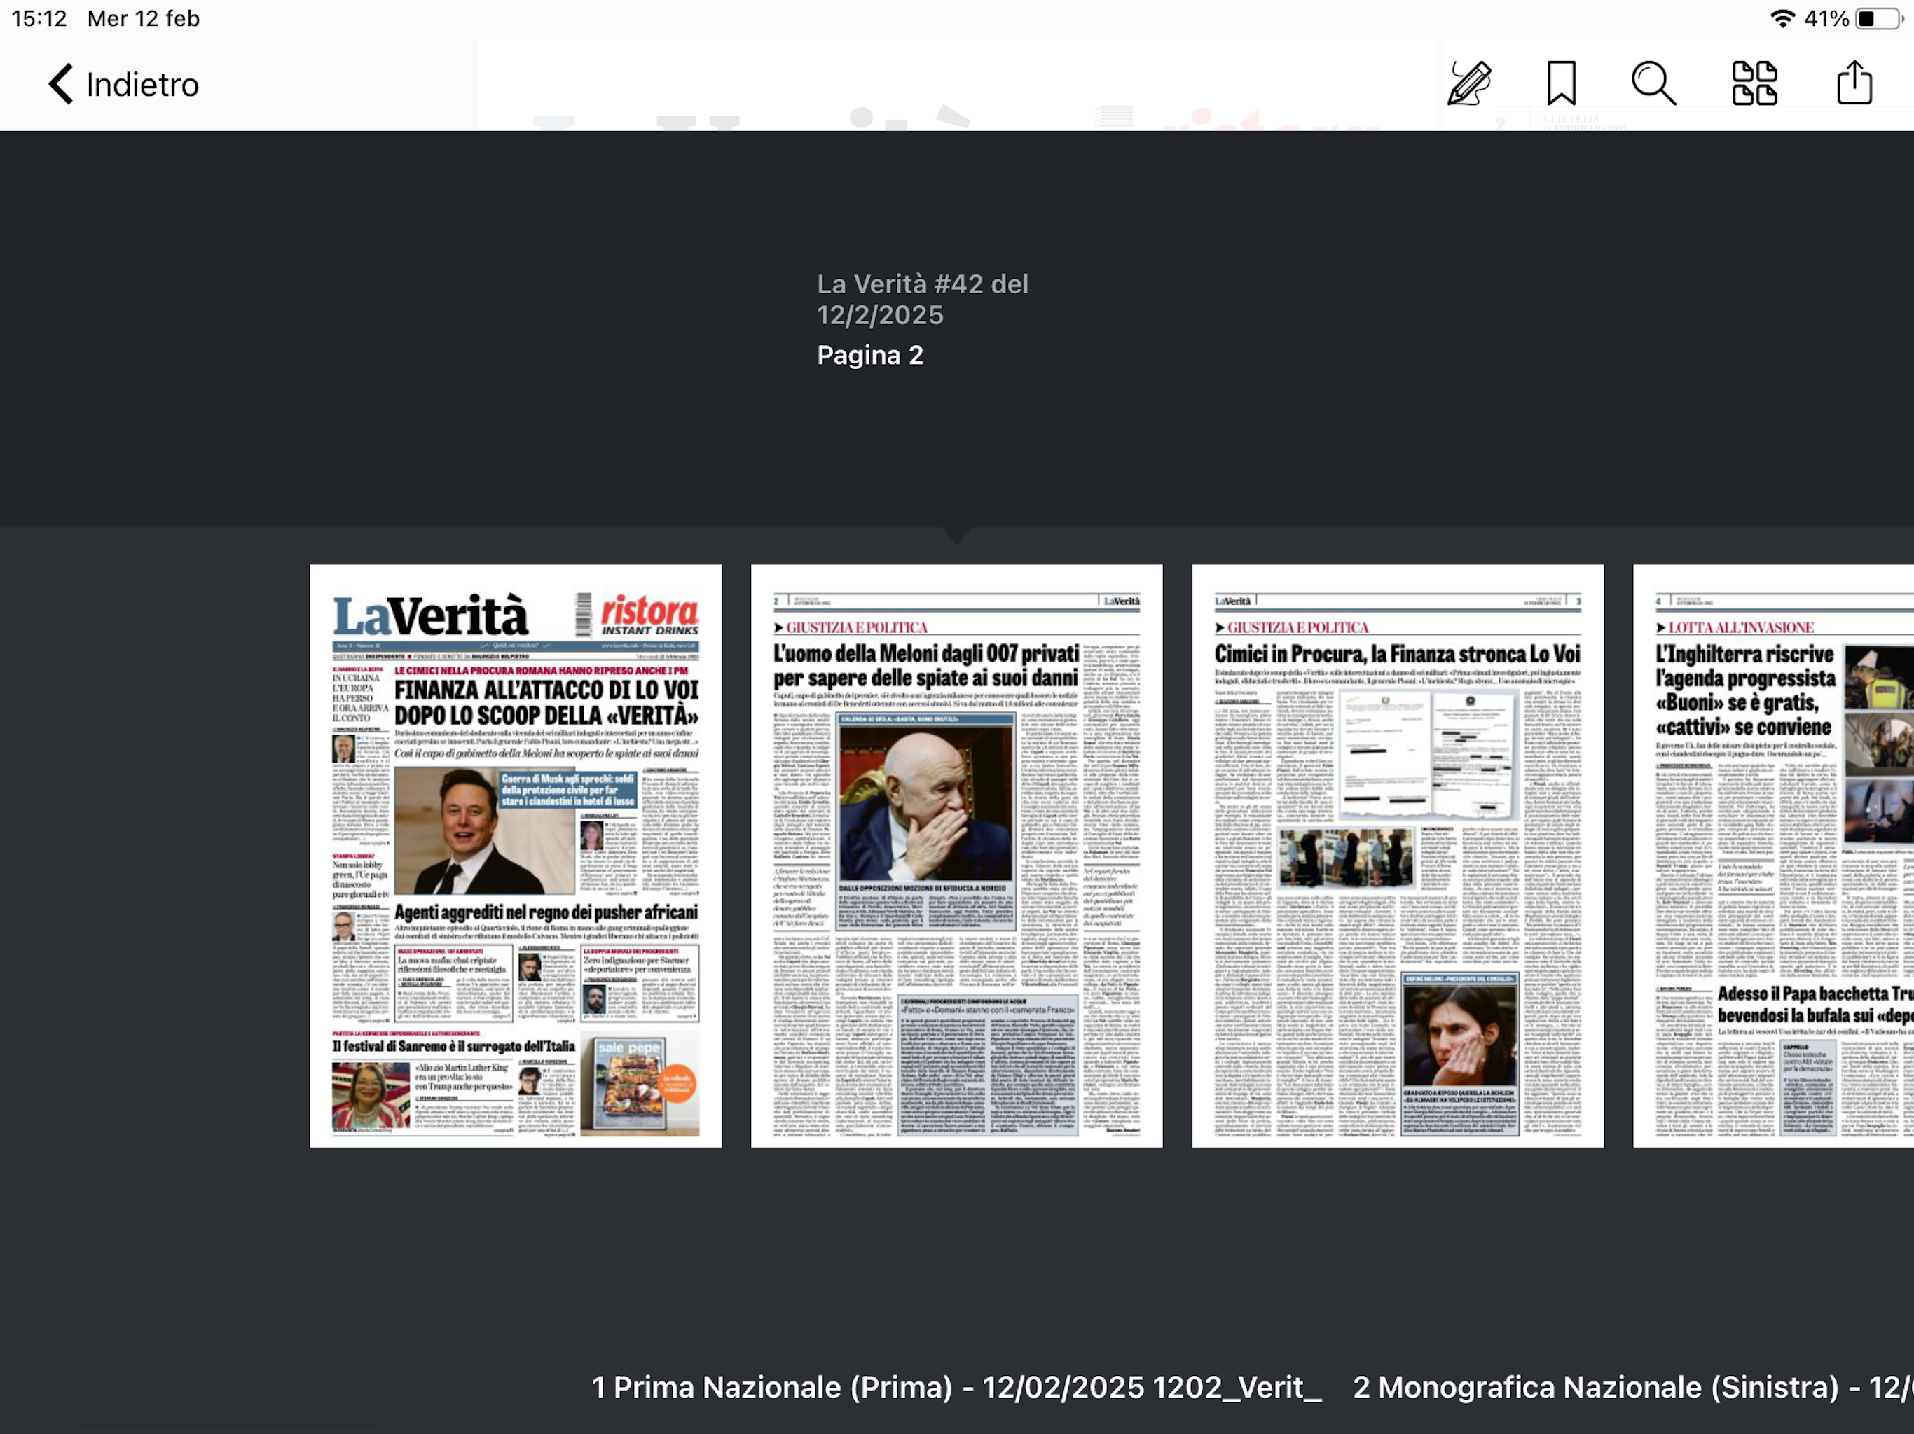Open page 2 Giustizia e Politica thumbnail
Image resolution: width=1914 pixels, height=1434 pixels.
(x=956, y=856)
